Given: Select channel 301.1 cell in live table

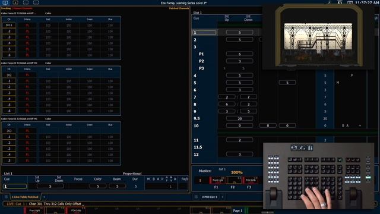Looking at the screenshot, I should (9, 25).
